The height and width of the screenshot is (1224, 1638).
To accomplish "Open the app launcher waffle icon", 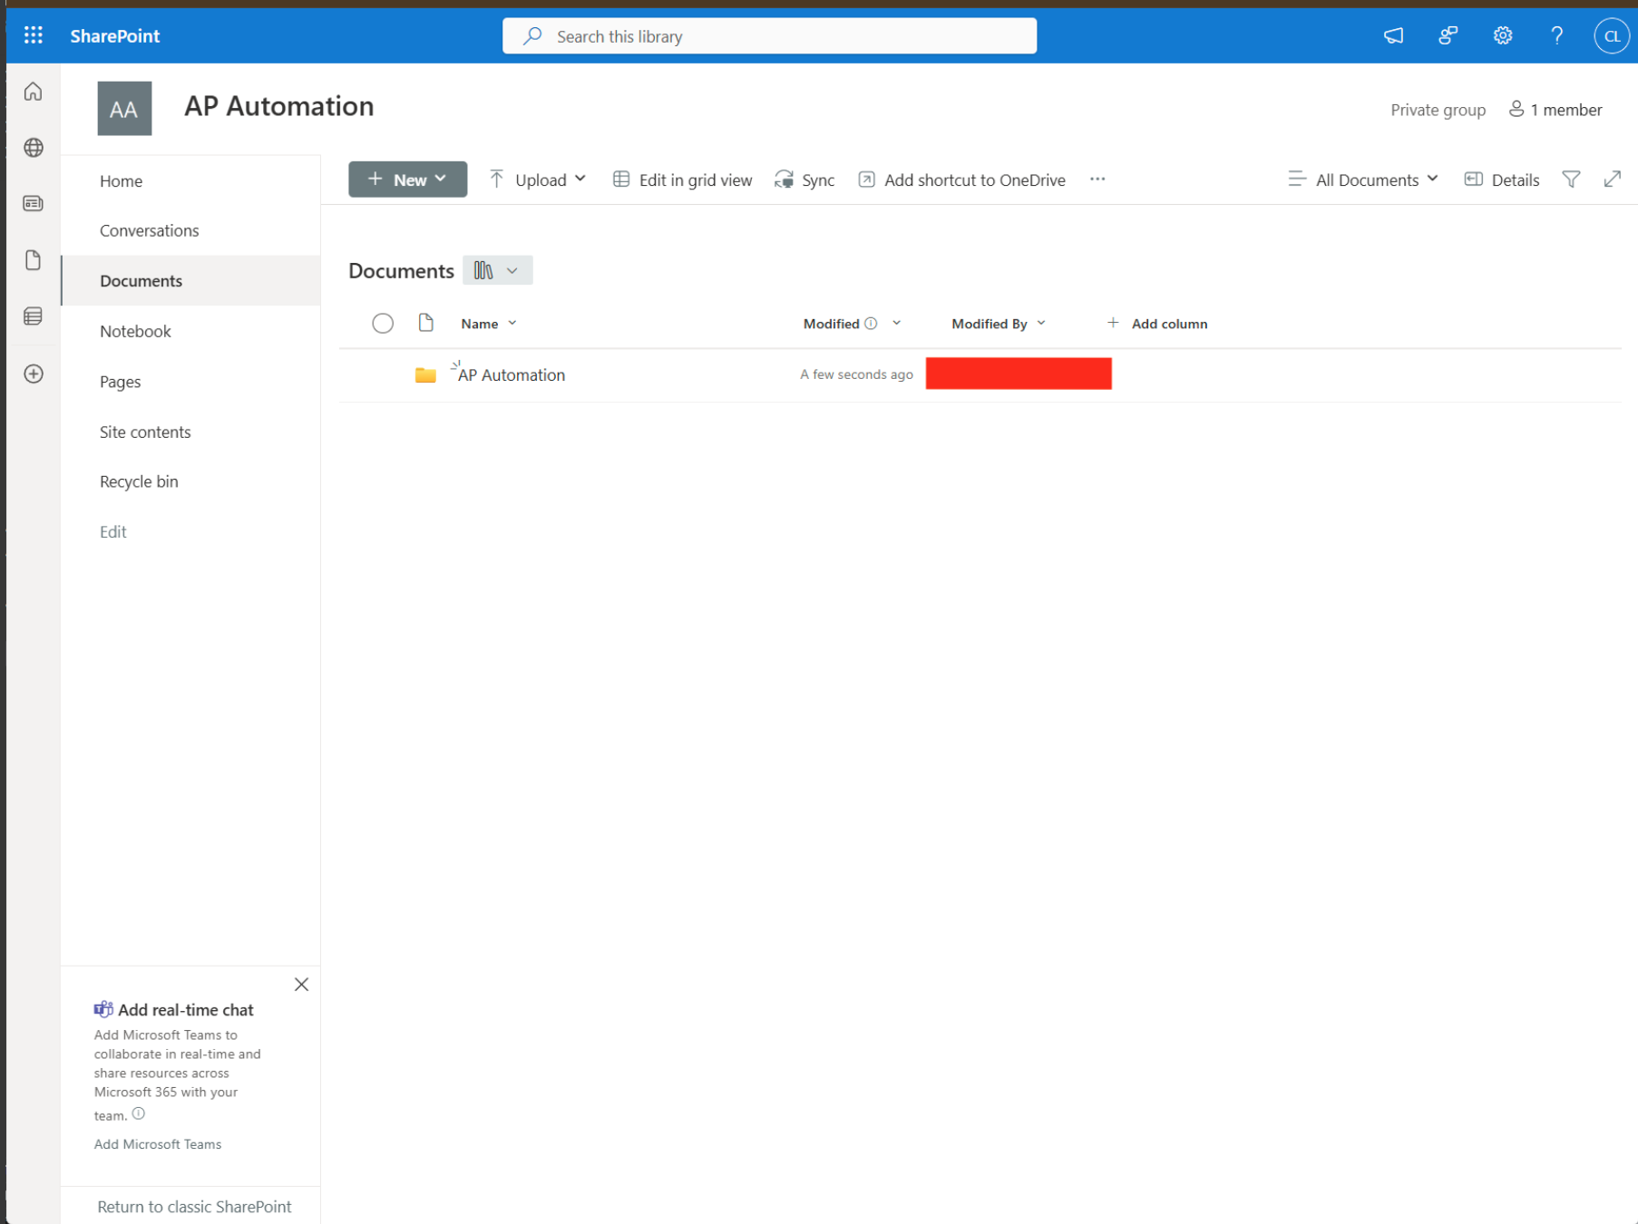I will 34,35.
